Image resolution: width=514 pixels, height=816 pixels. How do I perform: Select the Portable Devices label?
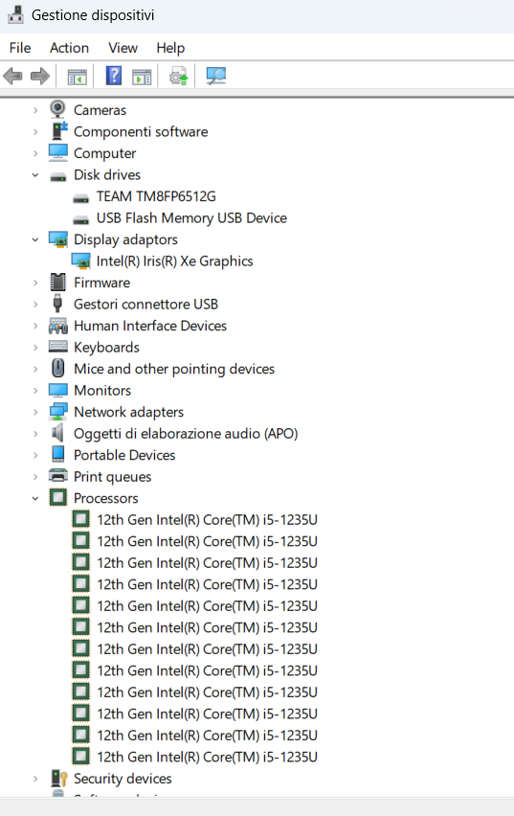(124, 455)
